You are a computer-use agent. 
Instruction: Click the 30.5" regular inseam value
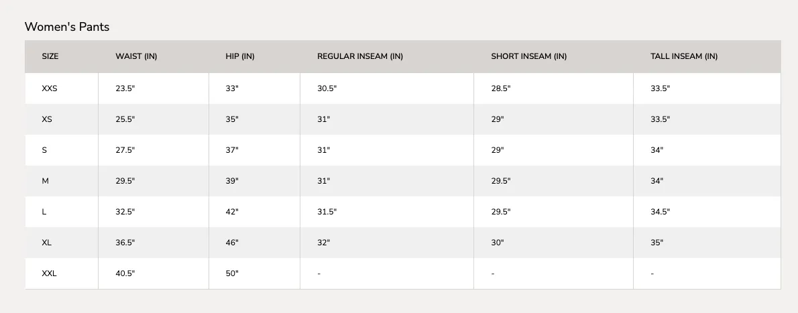(327, 88)
